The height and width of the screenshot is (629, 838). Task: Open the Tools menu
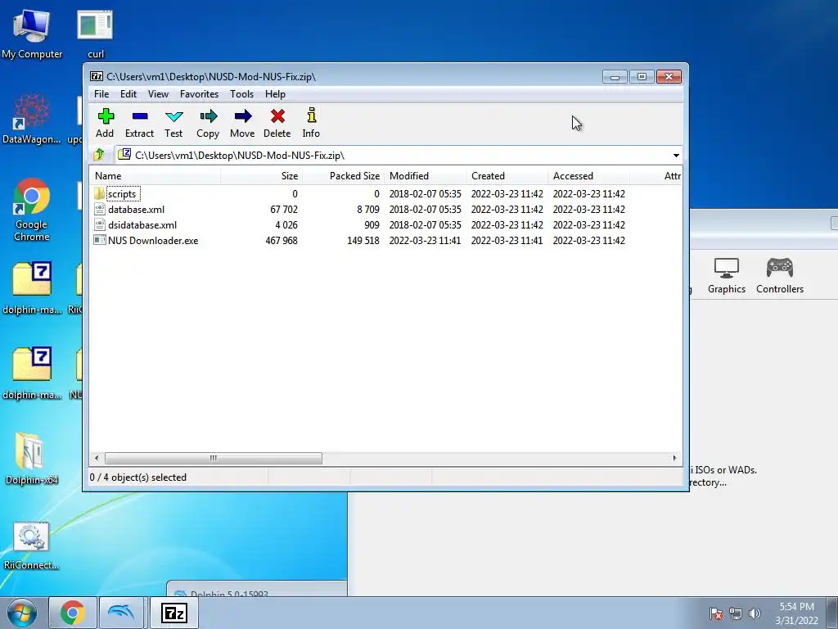pyautogui.click(x=241, y=93)
